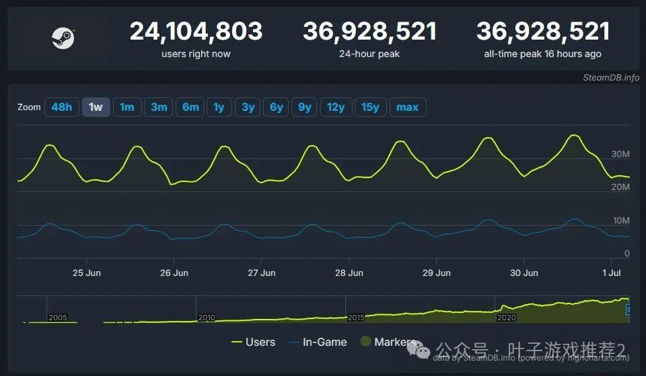The image size is (646, 376).
Task: Click the 2005 marker in navigator timeline
Action: [58, 318]
